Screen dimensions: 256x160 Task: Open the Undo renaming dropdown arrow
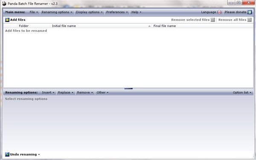click(39, 154)
